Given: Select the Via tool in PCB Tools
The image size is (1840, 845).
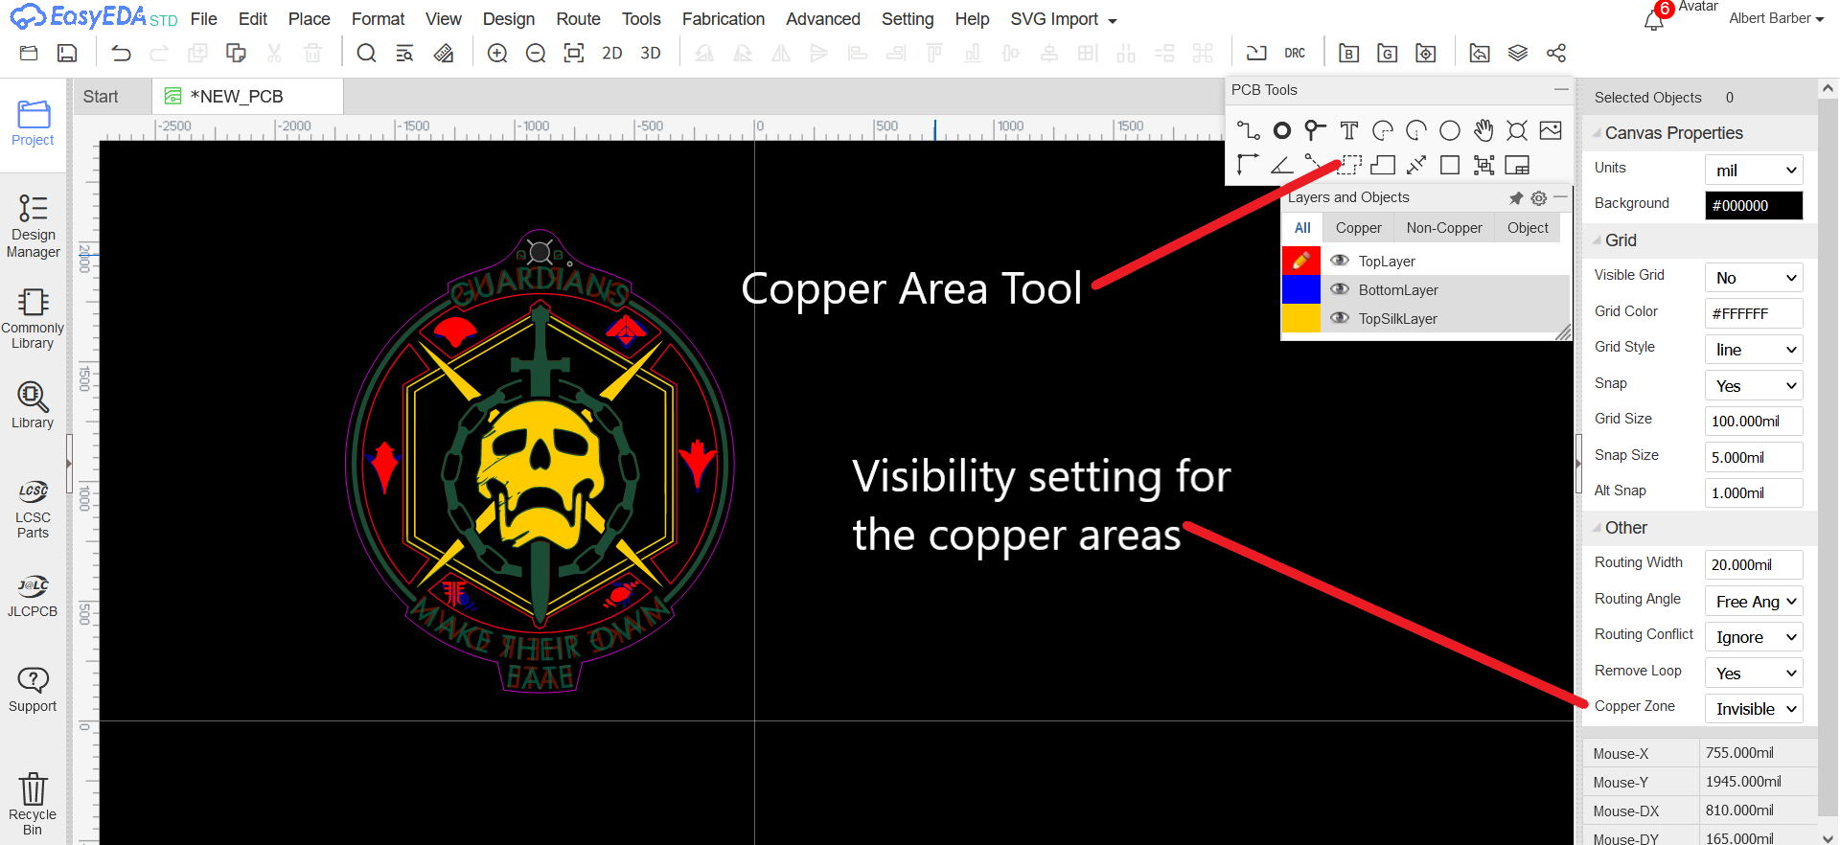Looking at the screenshot, I should [1316, 130].
